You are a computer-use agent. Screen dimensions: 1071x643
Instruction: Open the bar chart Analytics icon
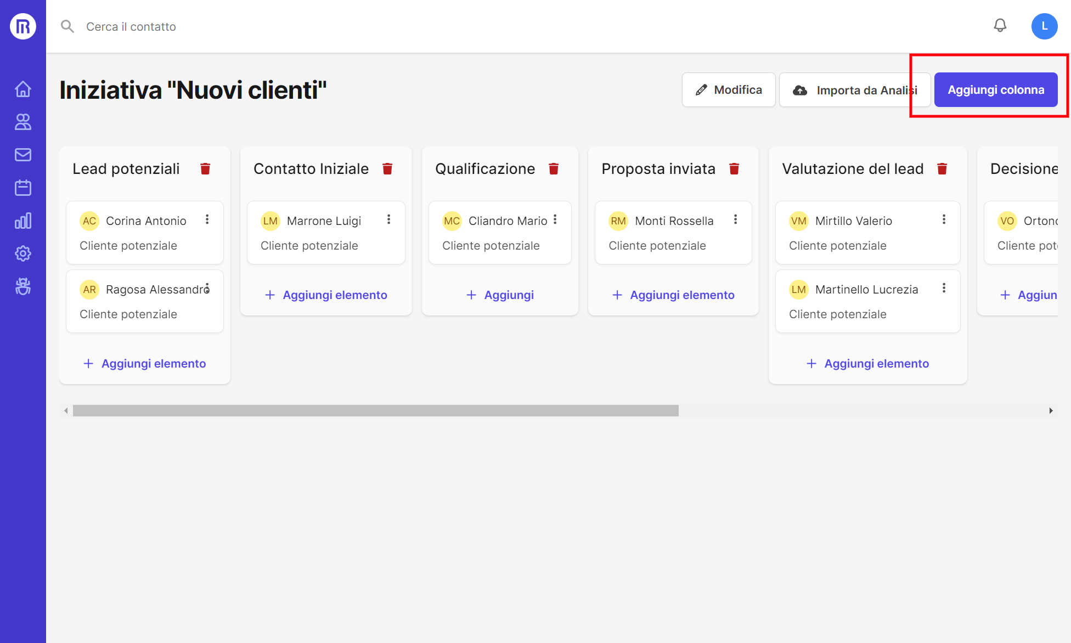pyautogui.click(x=23, y=221)
